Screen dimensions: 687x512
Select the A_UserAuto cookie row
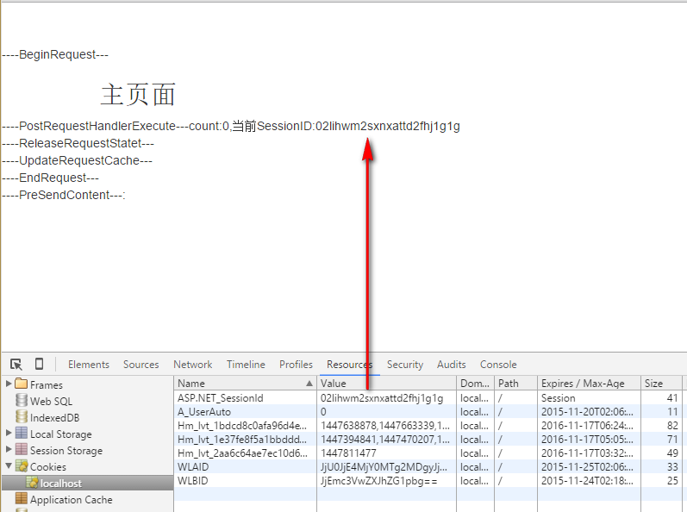point(428,412)
